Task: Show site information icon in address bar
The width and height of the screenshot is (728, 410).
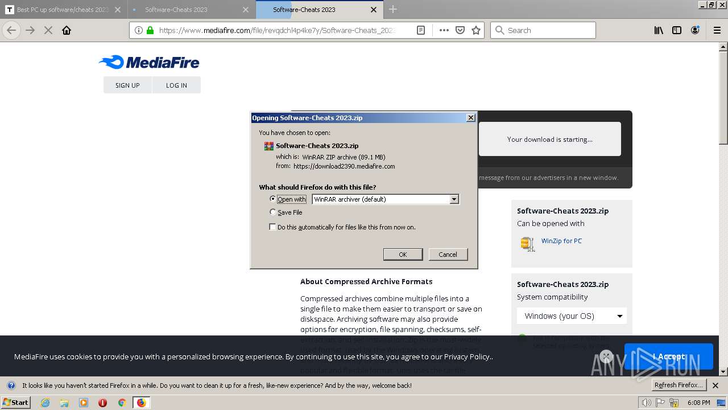Action: [139, 30]
